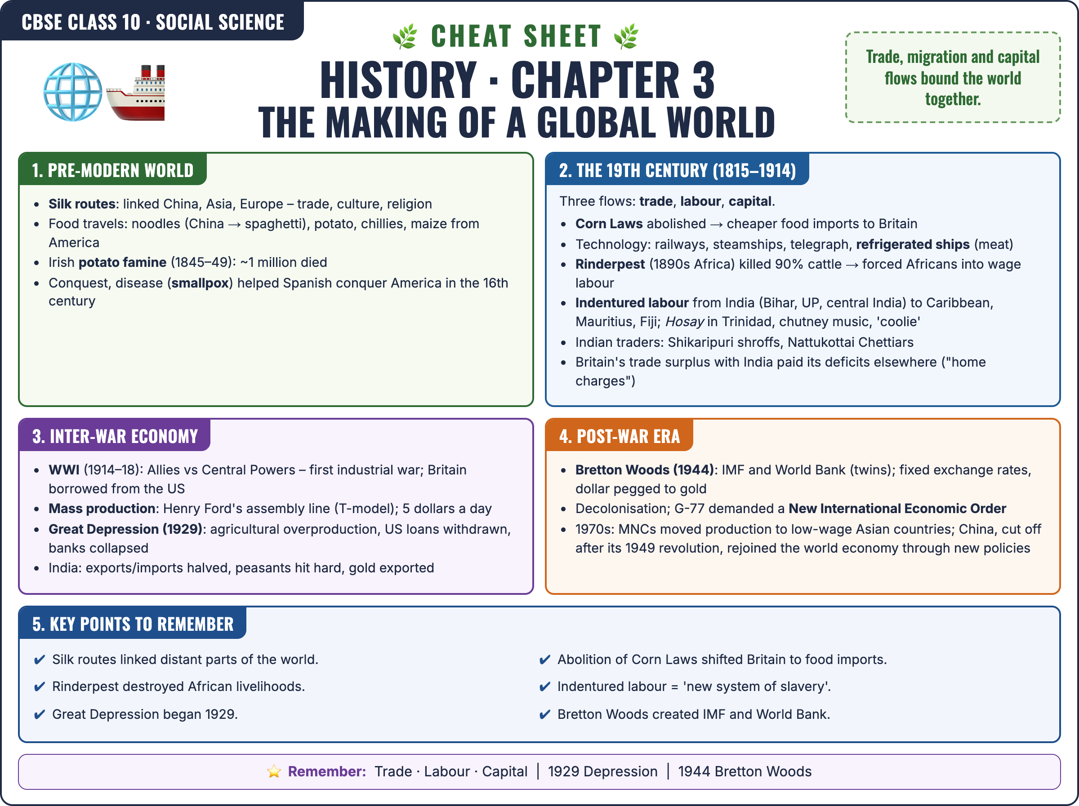Click checkmark next to Abolition of Corn Laws
1079x806 pixels.
[x=545, y=660]
